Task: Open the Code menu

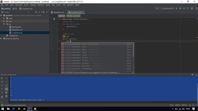Action: [26, 5]
